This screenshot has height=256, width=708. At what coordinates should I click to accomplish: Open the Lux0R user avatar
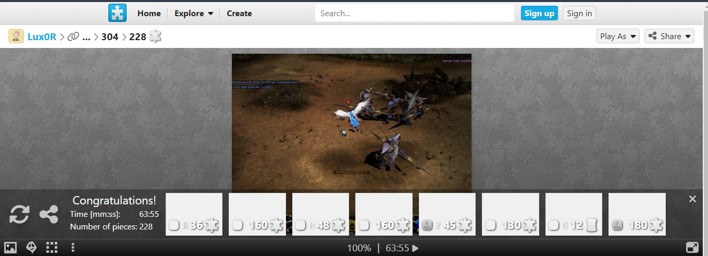(16, 36)
